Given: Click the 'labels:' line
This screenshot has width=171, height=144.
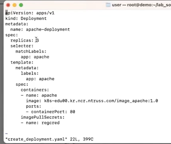Looking at the screenshot, I should [x=30, y=73].
